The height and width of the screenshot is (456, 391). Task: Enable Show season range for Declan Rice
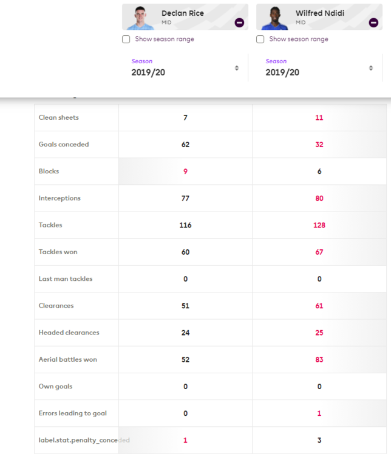click(126, 40)
